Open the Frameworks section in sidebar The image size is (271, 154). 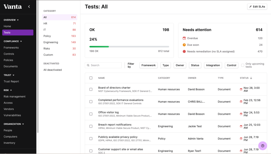[12, 47]
